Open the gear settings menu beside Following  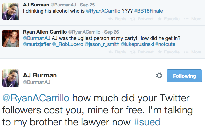click(159, 76)
